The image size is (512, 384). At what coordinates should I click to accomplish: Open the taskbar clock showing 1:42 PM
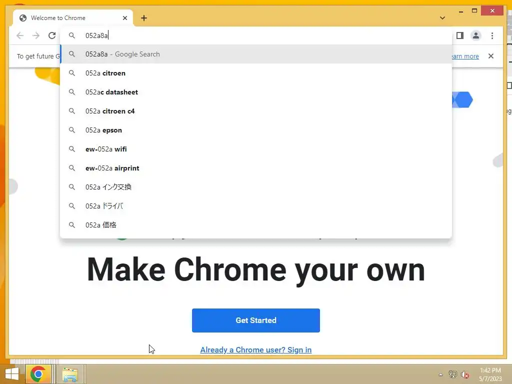(490, 374)
